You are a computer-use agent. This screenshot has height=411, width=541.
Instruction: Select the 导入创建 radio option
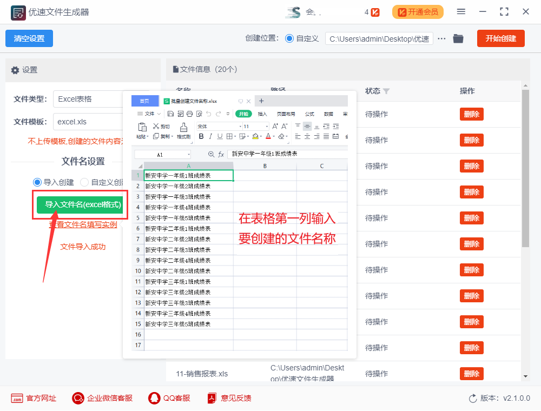click(x=36, y=182)
